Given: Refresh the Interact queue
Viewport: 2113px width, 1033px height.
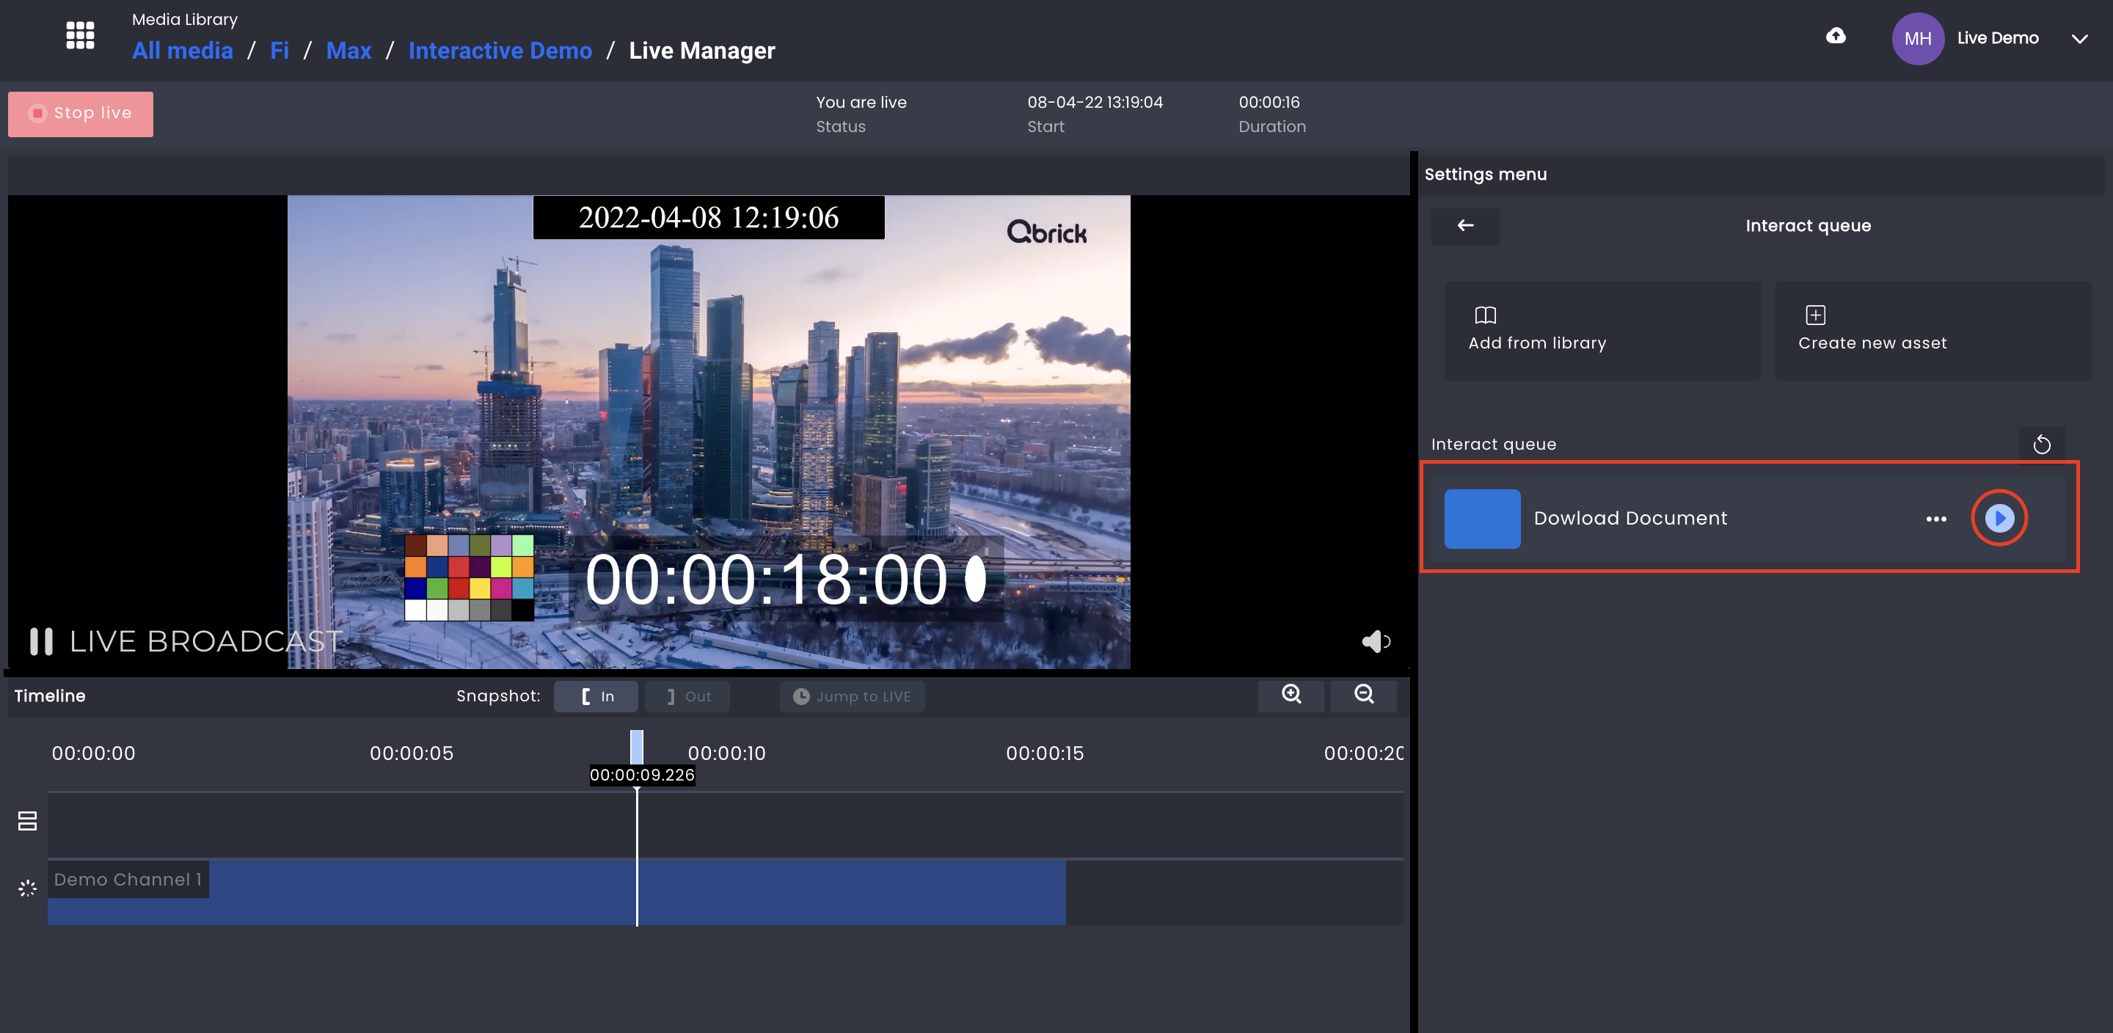Looking at the screenshot, I should (2041, 444).
